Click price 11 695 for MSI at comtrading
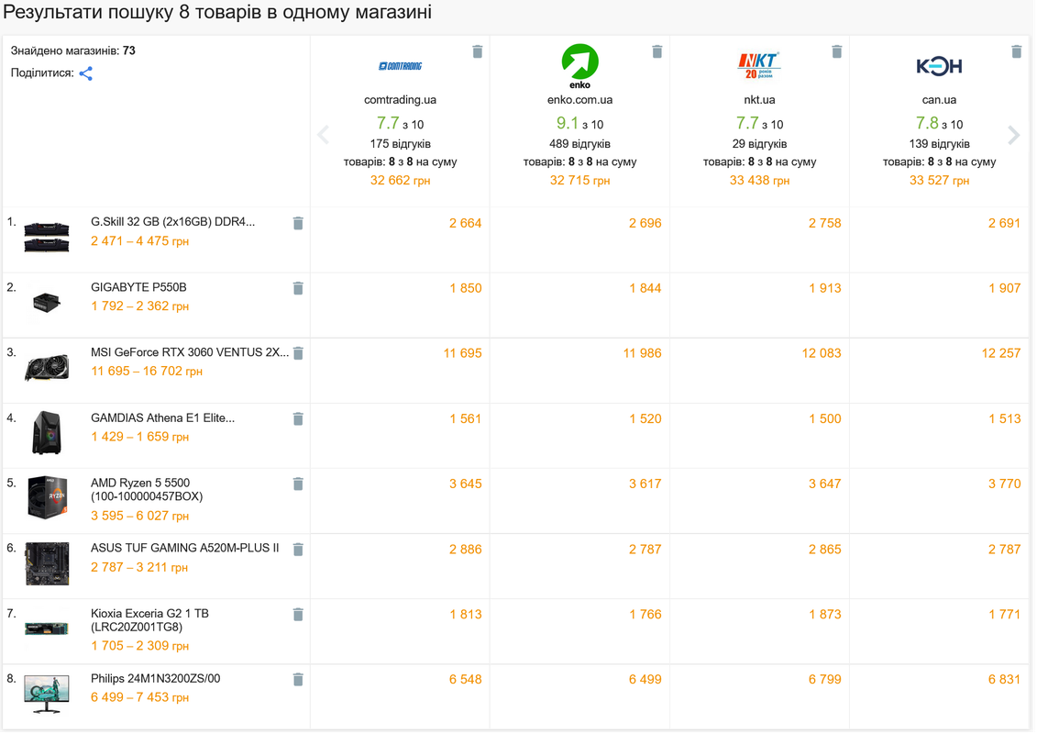 tap(463, 353)
